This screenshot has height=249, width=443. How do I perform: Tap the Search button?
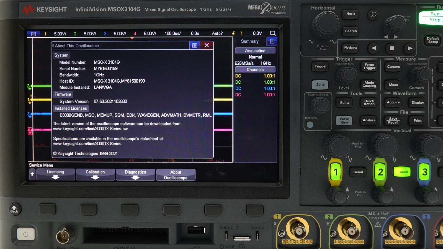point(351,31)
